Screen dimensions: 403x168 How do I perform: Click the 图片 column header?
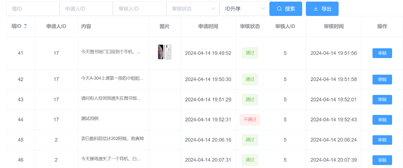(x=165, y=26)
